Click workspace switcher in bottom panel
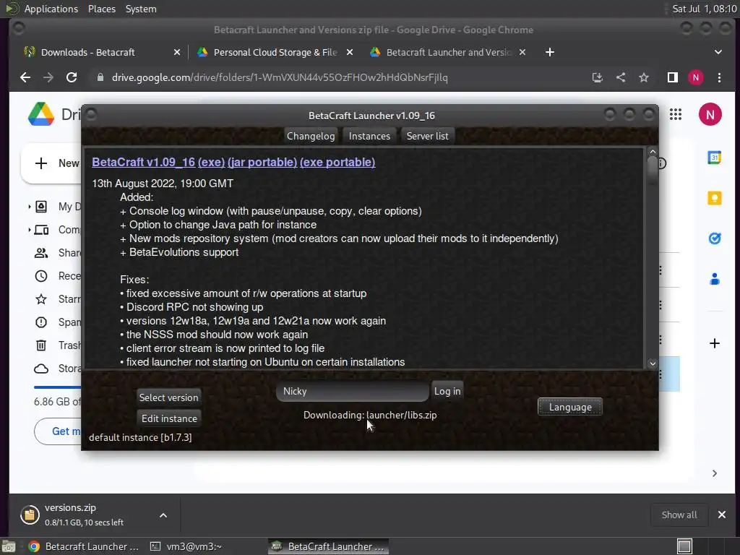 [684, 546]
